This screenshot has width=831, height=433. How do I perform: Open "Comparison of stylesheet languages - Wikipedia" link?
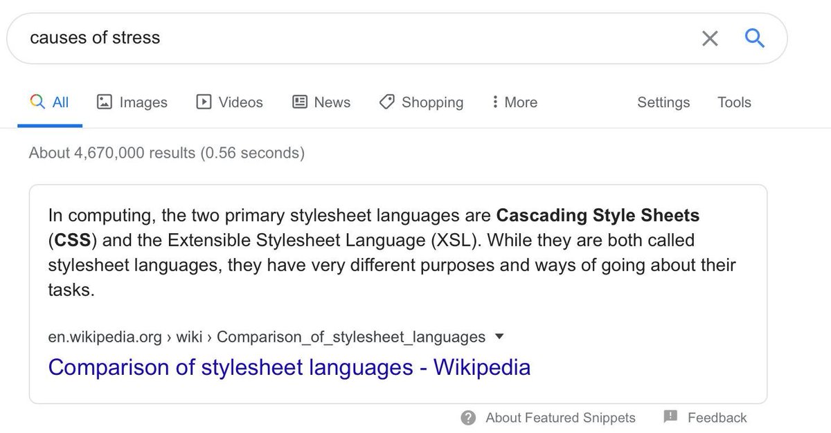pos(289,367)
